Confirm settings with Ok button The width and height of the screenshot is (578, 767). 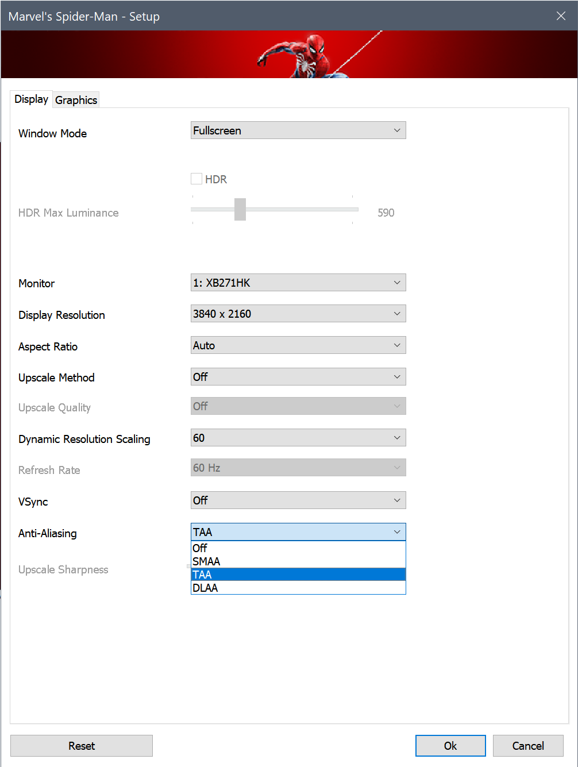(450, 746)
